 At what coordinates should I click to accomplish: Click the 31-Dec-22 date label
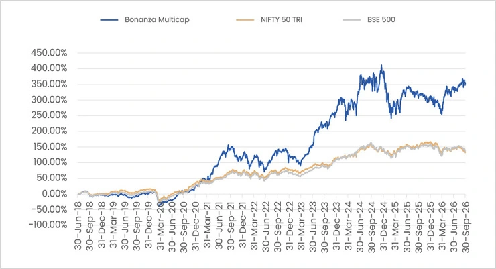tap(290, 225)
